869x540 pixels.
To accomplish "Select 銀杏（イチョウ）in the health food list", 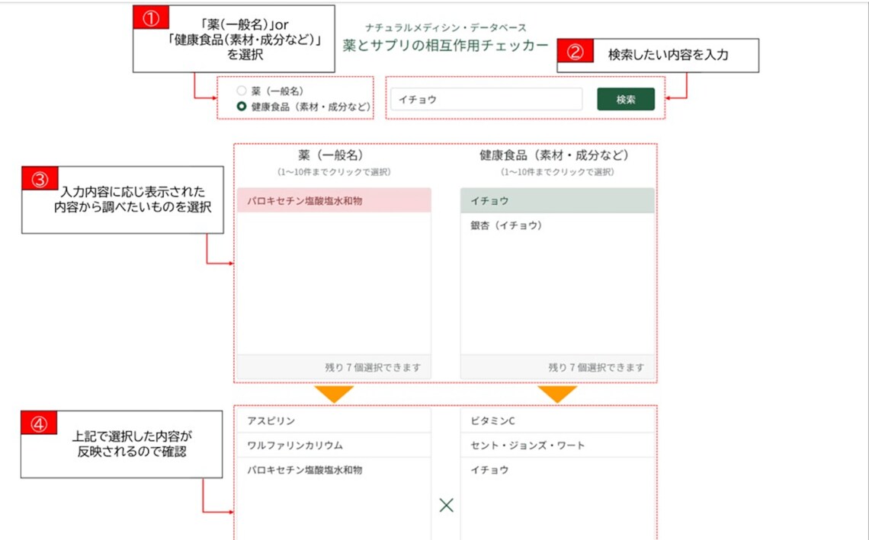I will pyautogui.click(x=557, y=225).
